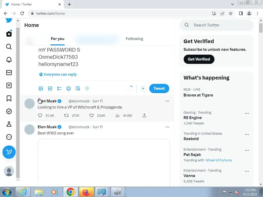The image size is (263, 197).
Task: Click in the Search Twitter field
Action: [216, 25]
